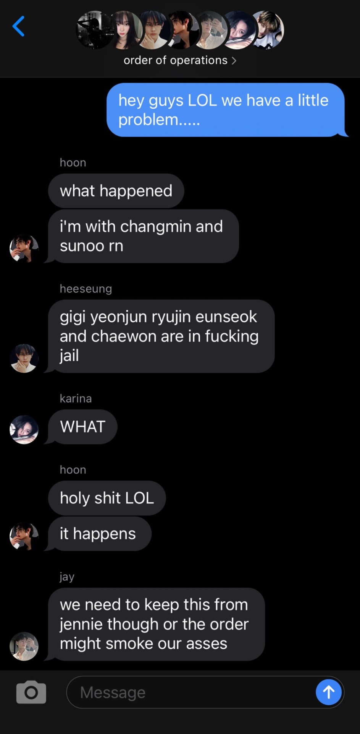
Task: Tap the blue back arrow
Action: point(18,26)
